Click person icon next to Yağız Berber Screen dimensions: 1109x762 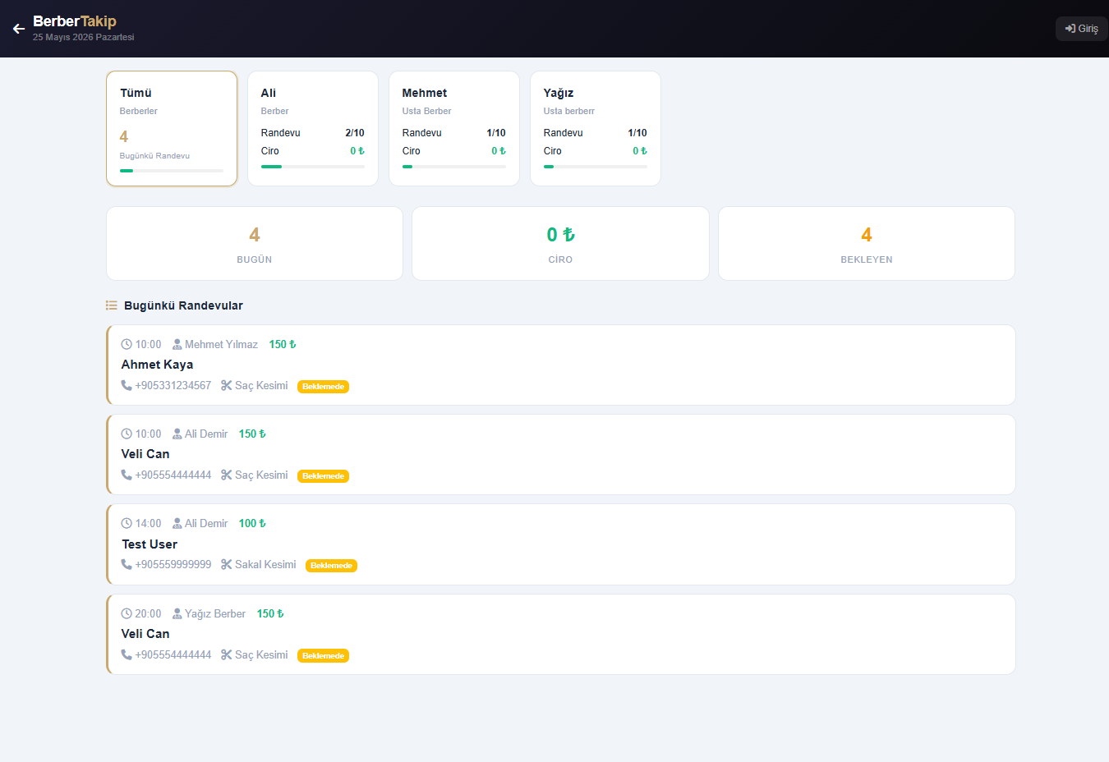(177, 614)
